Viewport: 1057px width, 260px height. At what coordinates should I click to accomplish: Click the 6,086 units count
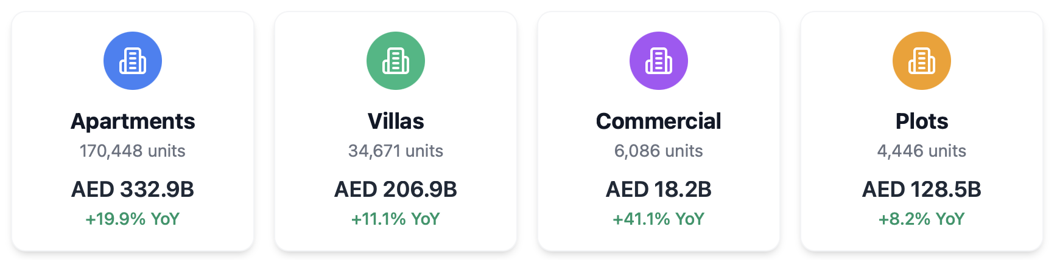click(659, 151)
